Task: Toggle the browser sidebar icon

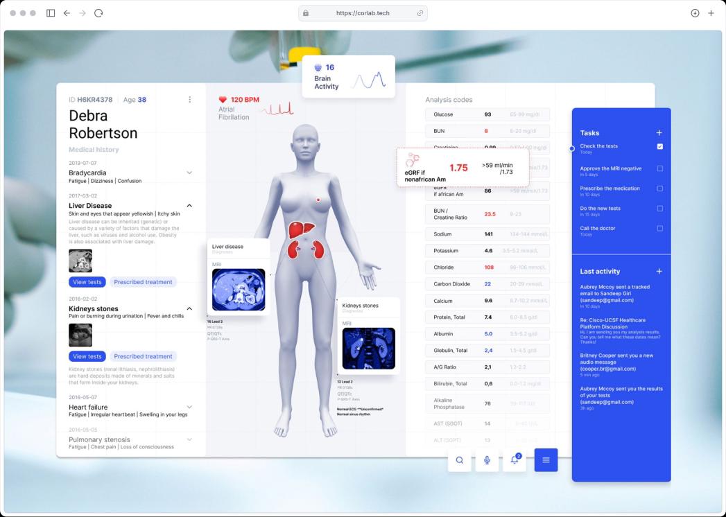Action: coord(51,13)
